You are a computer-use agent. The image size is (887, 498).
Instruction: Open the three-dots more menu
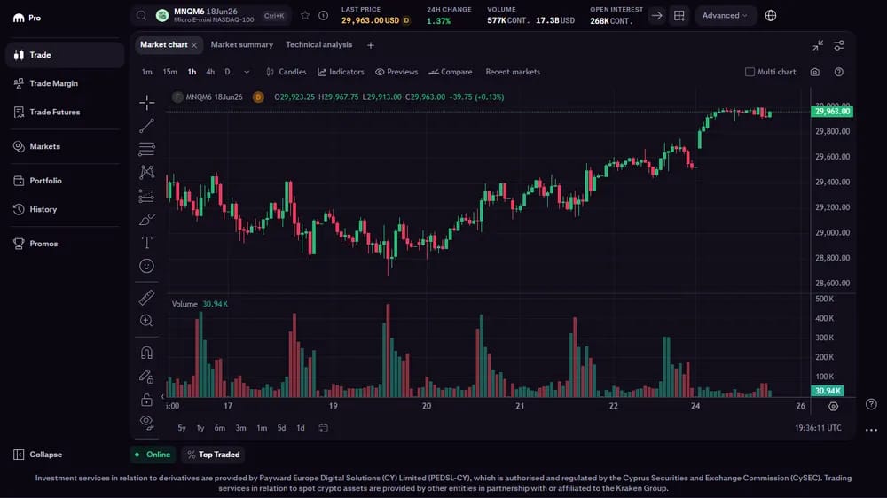pyautogui.click(x=871, y=430)
